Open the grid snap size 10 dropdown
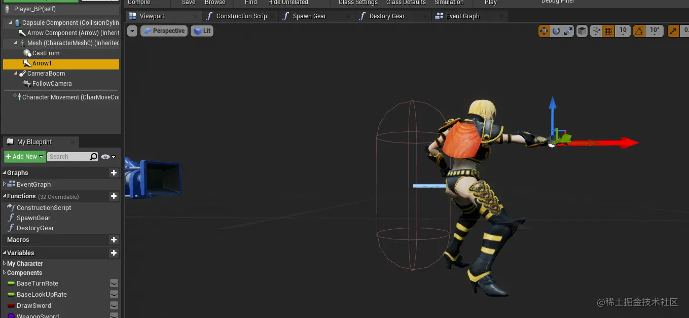 click(623, 31)
